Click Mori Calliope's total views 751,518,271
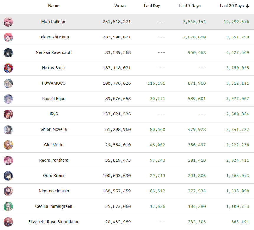 [x=117, y=22]
